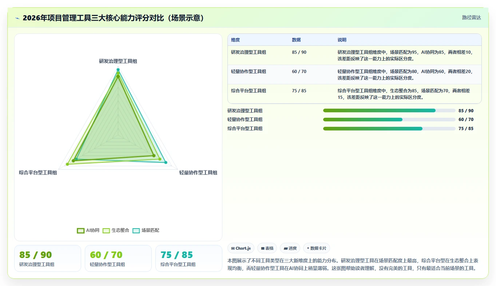Click the 数据卡片 tag chip
Image resolution: width=496 pixels, height=286 pixels.
(317, 248)
